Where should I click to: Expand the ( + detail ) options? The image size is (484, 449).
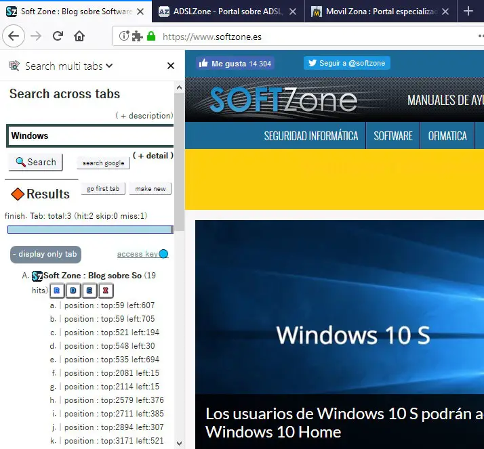153,156
